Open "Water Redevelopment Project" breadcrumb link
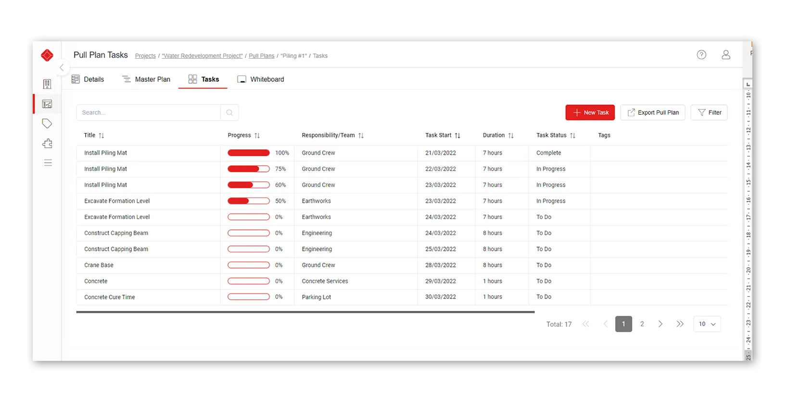Screen dimensions: 787x418 click(x=202, y=56)
